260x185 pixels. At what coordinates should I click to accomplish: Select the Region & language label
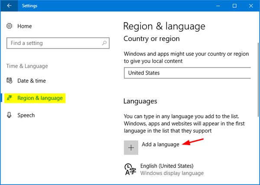coord(40,98)
